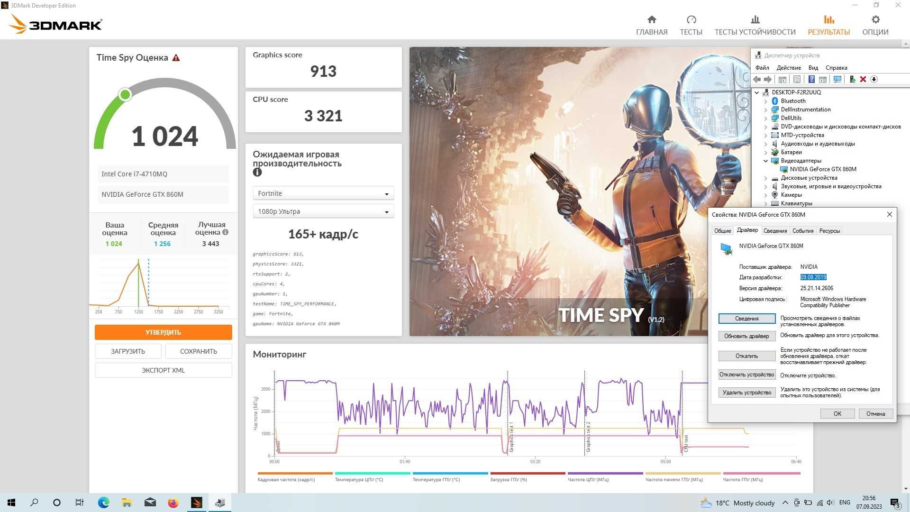This screenshot has width=910, height=512.
Task: Click the УТВЕРДИТЬ confirm button
Action: [x=164, y=332]
